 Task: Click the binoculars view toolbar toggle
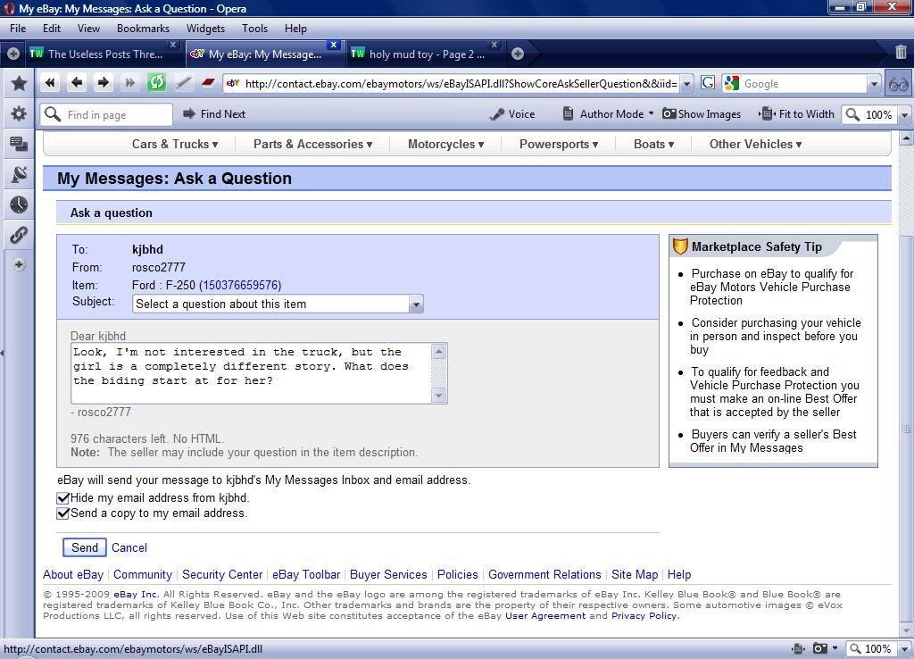click(898, 84)
